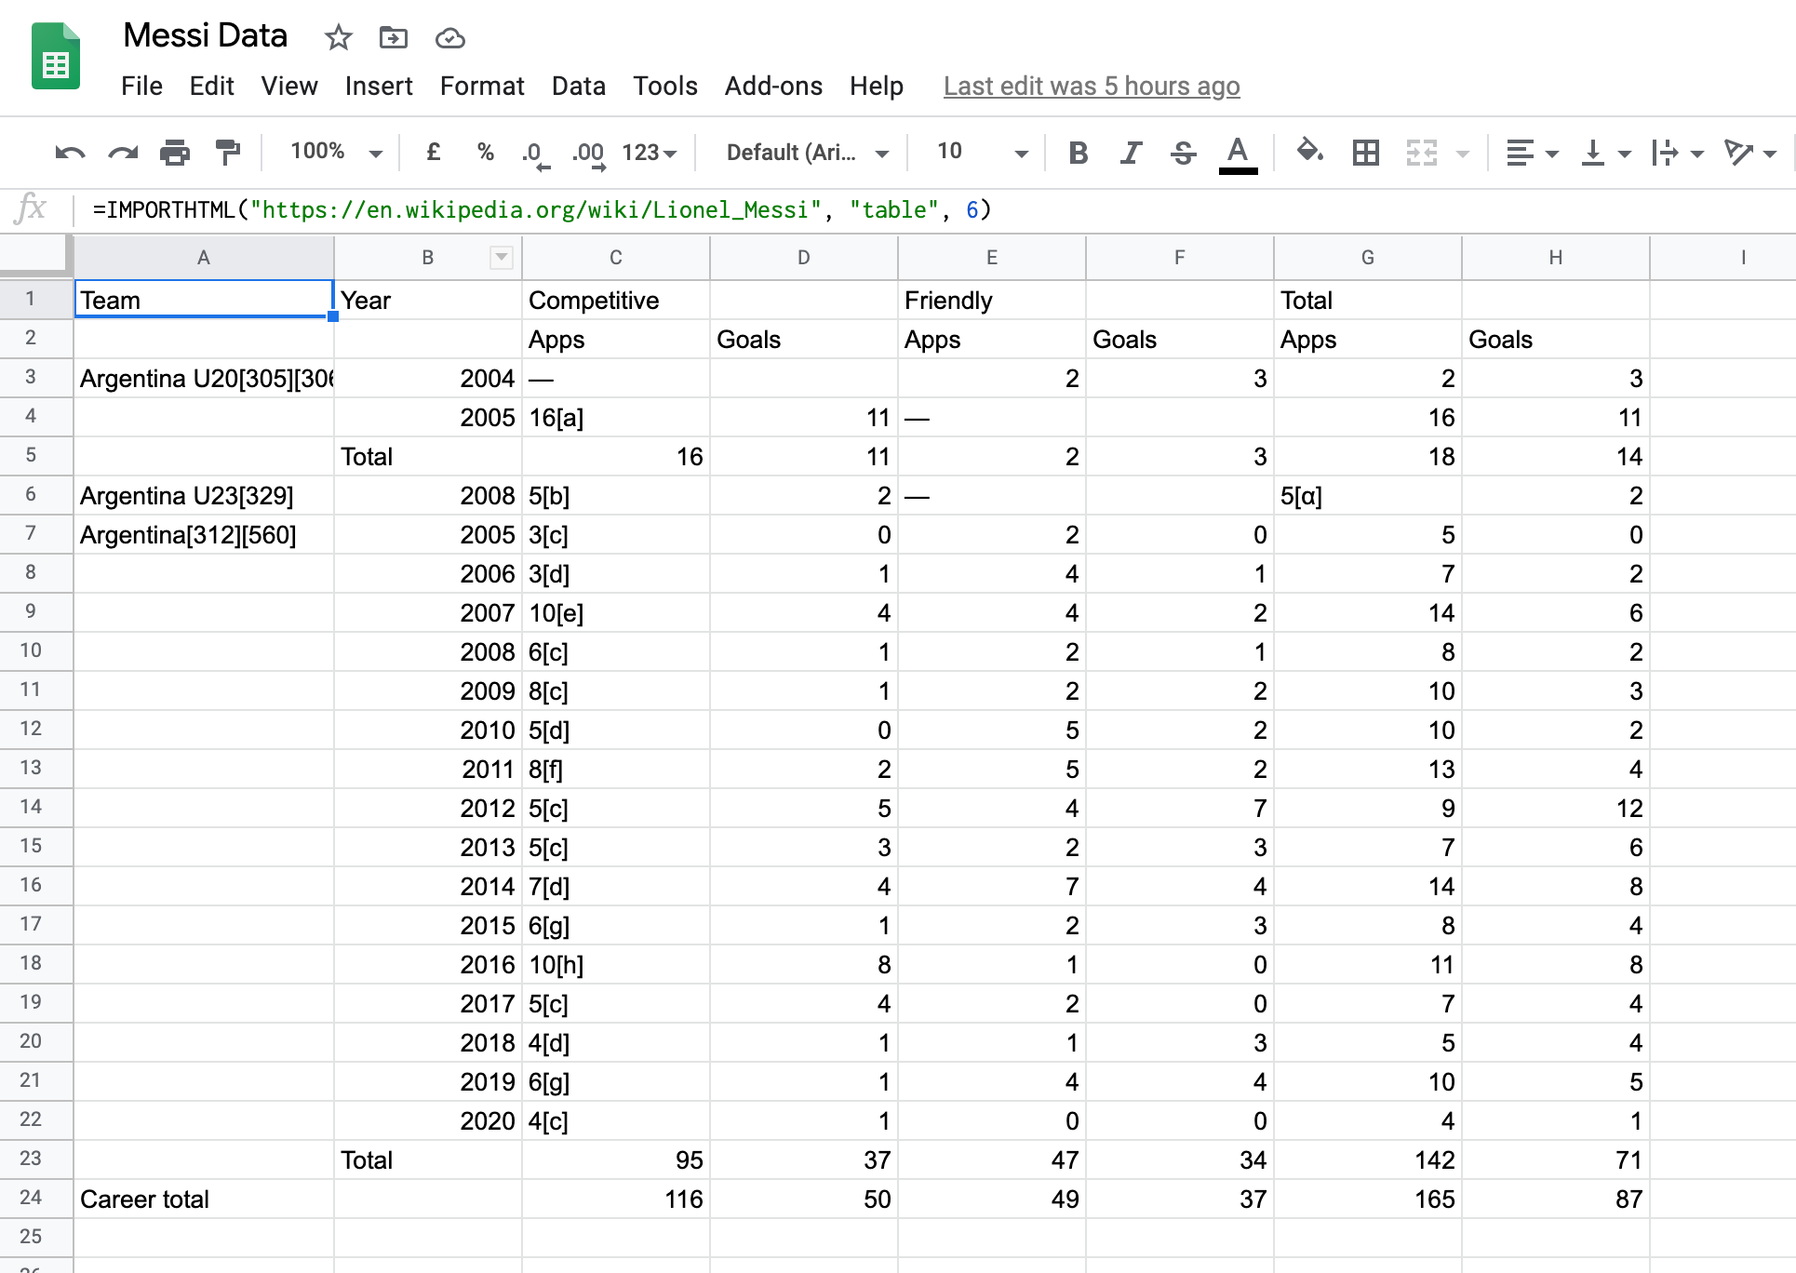Open the cell Borders tool
The image size is (1796, 1273).
click(1365, 153)
